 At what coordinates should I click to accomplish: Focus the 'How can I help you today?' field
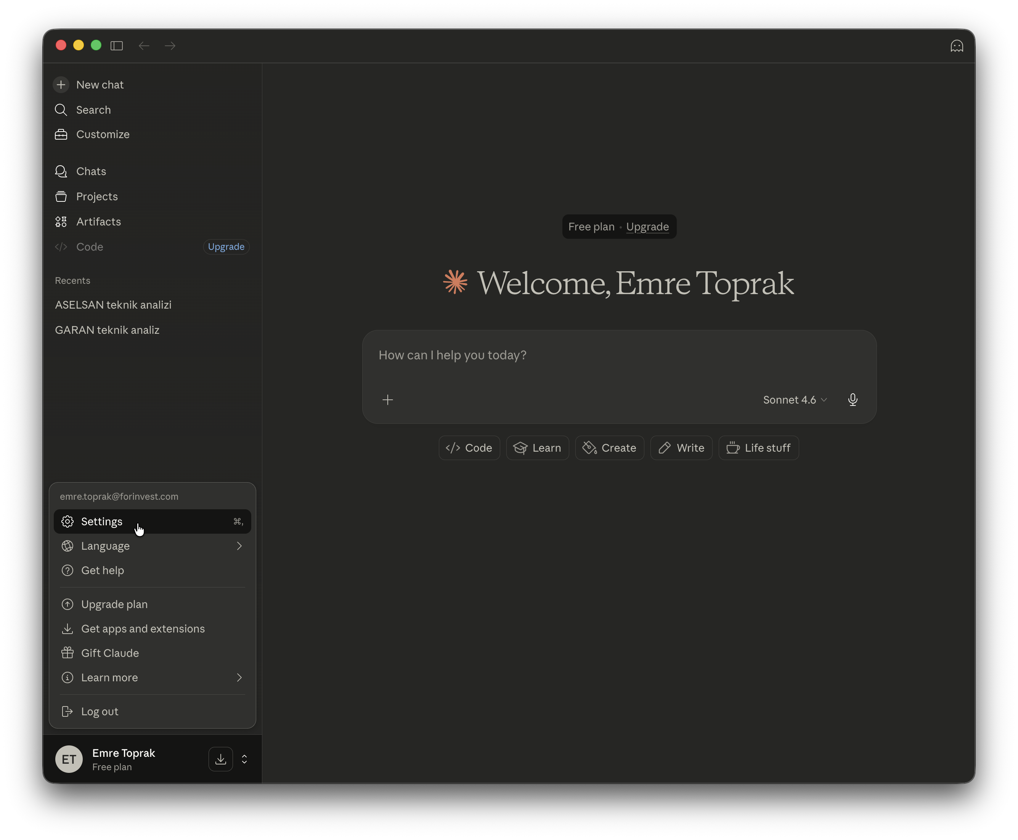618,355
